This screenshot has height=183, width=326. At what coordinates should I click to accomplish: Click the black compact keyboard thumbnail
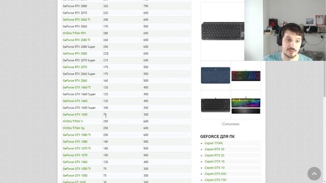215,105
